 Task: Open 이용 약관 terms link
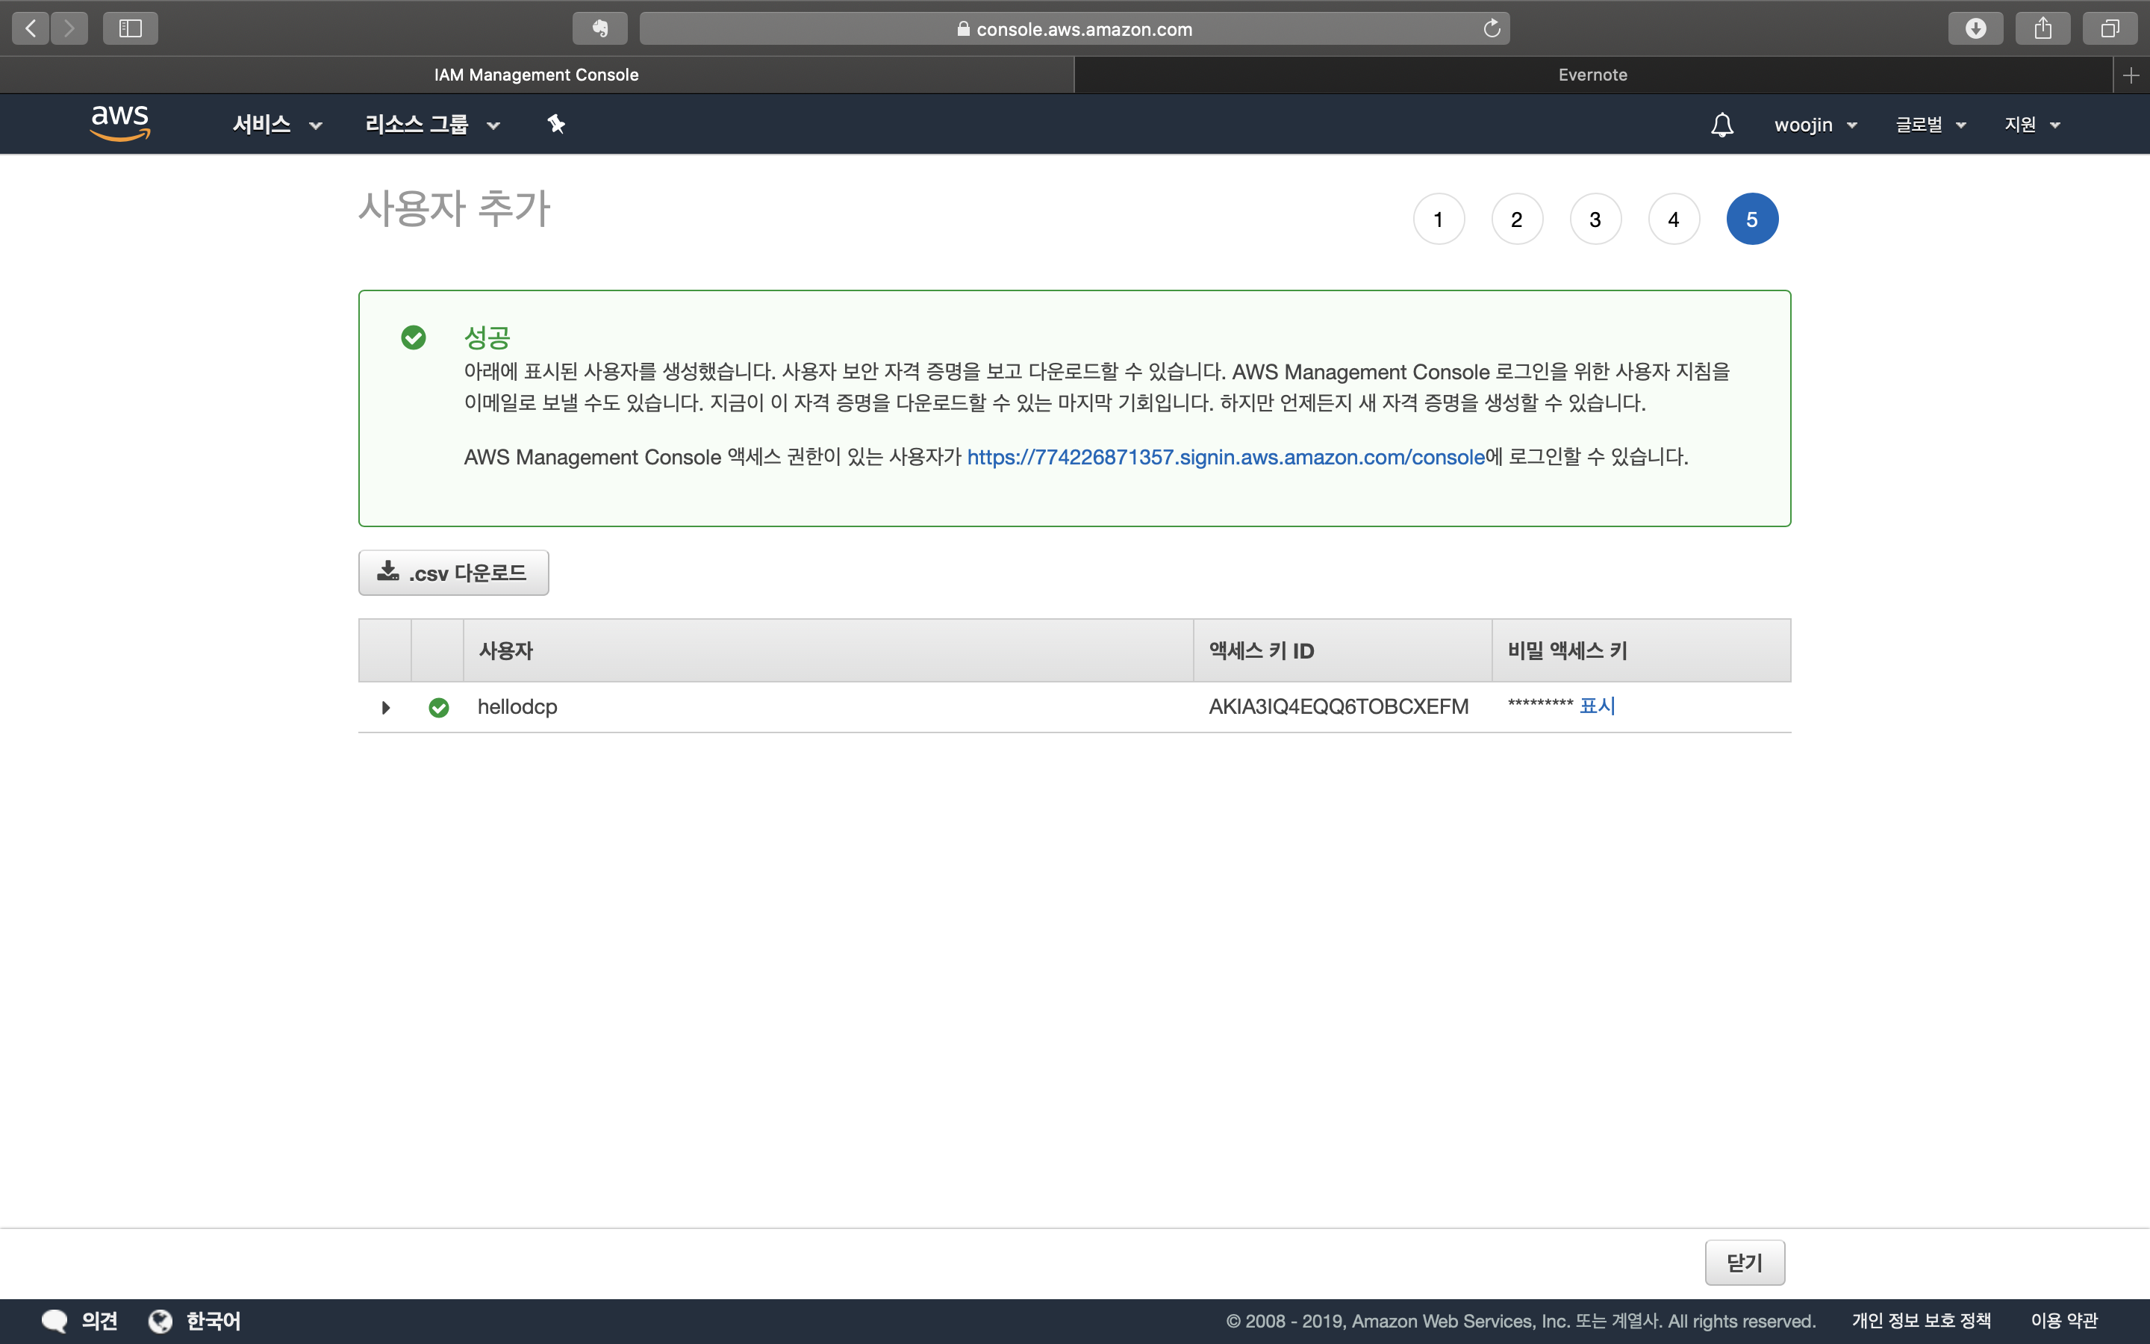click(2064, 1321)
